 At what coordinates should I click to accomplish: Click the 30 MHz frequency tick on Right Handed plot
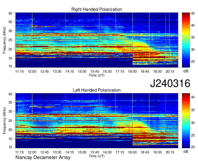coord(10,31)
